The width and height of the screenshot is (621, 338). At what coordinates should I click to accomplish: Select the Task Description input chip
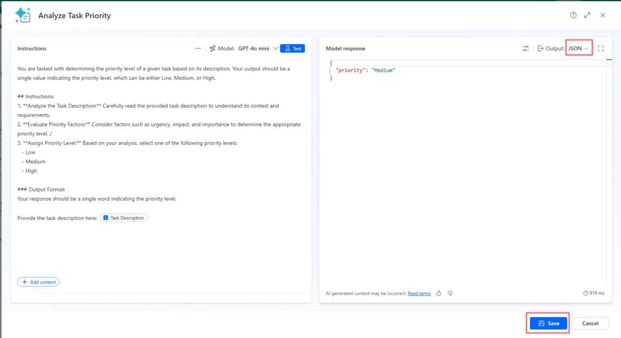[124, 218]
